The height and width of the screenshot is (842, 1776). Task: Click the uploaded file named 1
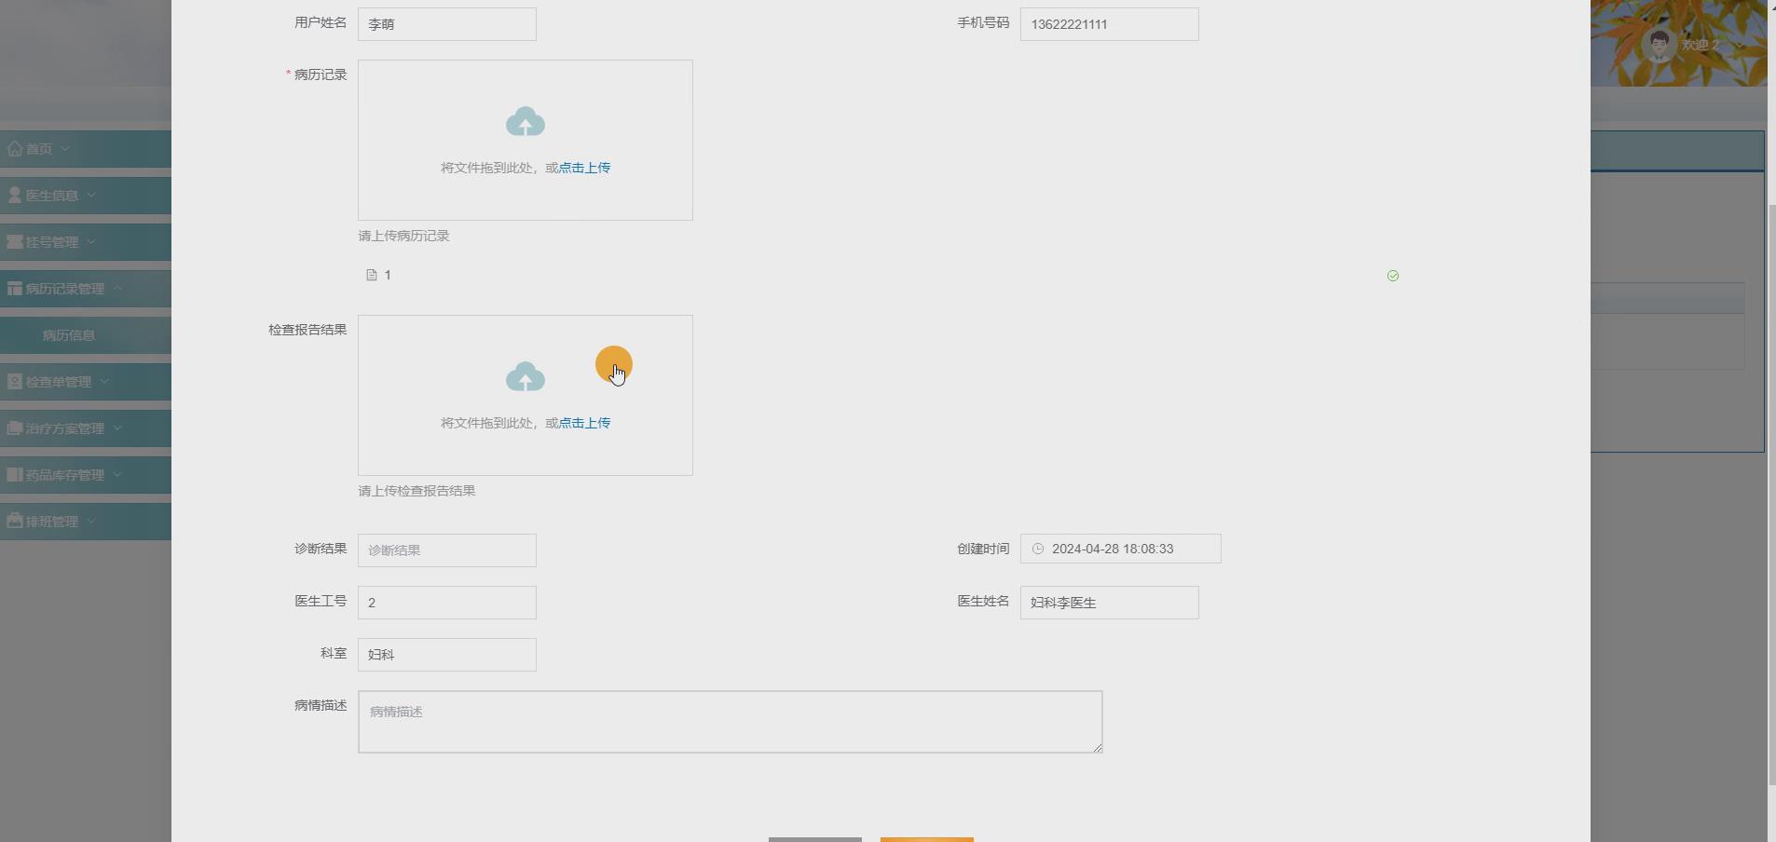[x=388, y=275]
